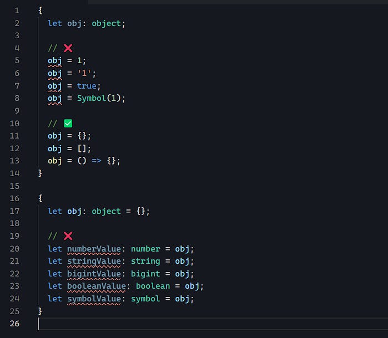This screenshot has height=338, width=388.
Task: Click the 'bigint' type on line 22
Action: coord(145,274)
